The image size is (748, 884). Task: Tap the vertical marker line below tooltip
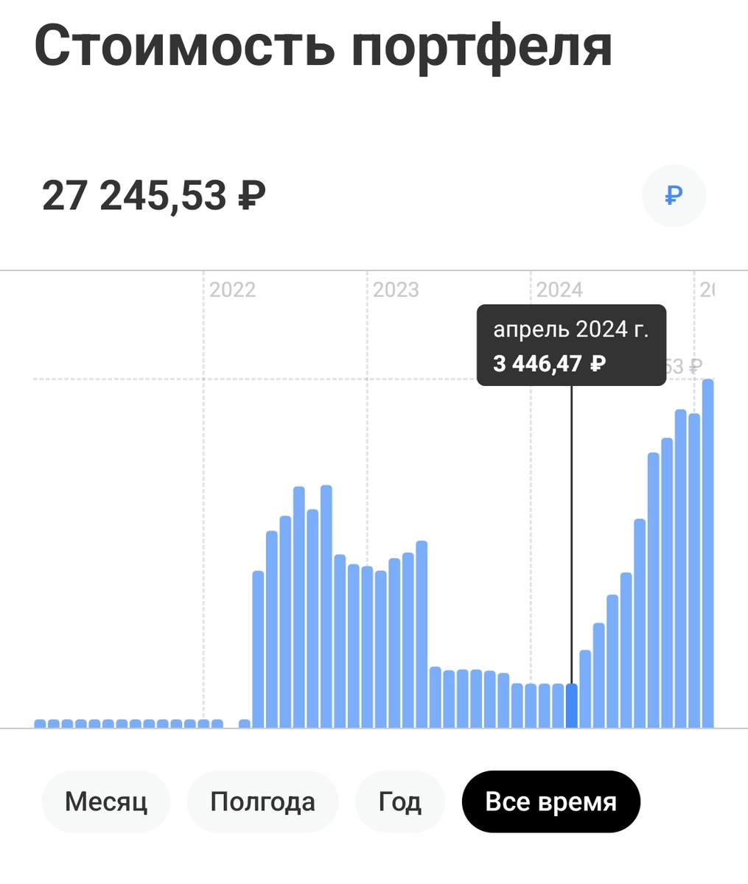pos(573,516)
